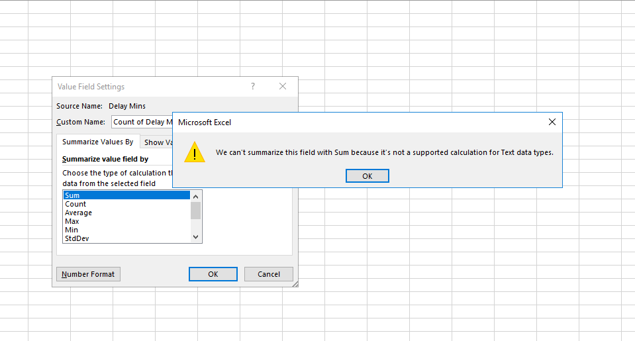Click the yellow warning triangle icon
The image size is (635, 341).
195,152
